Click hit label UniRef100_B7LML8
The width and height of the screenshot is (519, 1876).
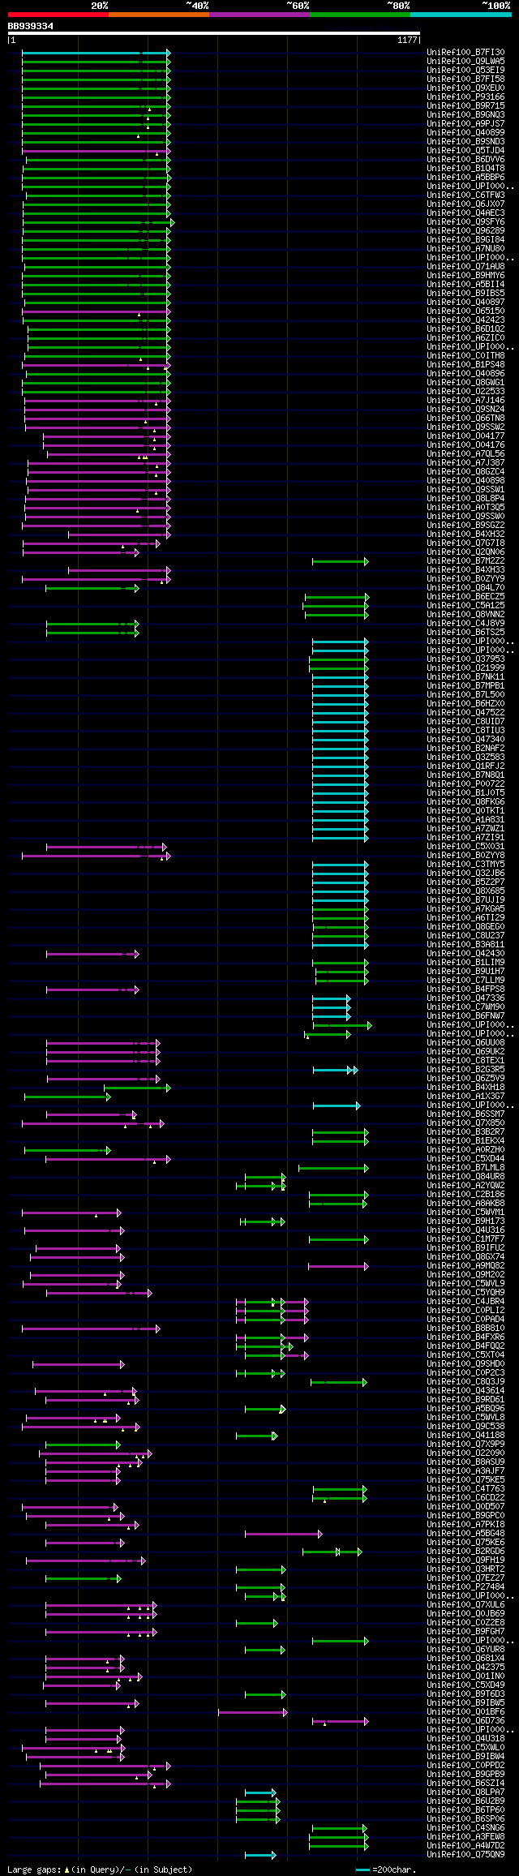click(x=465, y=1168)
